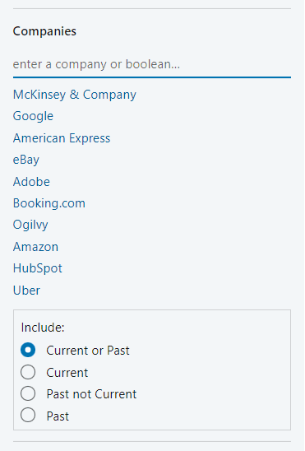Select eBay from the companies list
The image size is (305, 451).
point(25,160)
